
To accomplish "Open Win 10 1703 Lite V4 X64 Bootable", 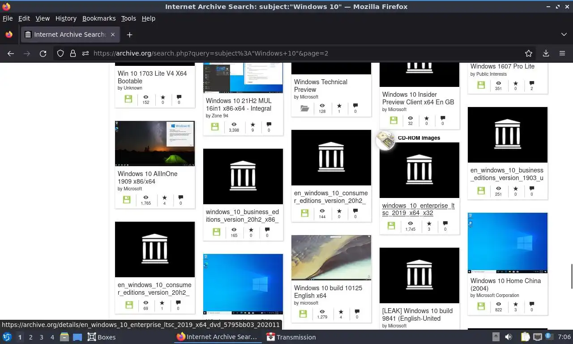I will 152,77.
